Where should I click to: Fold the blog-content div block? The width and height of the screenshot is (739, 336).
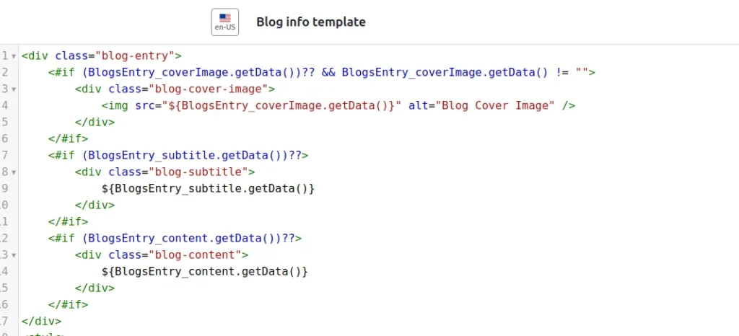(x=14, y=255)
